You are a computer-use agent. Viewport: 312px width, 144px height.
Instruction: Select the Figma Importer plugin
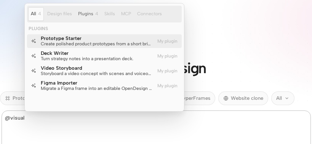[x=104, y=86]
